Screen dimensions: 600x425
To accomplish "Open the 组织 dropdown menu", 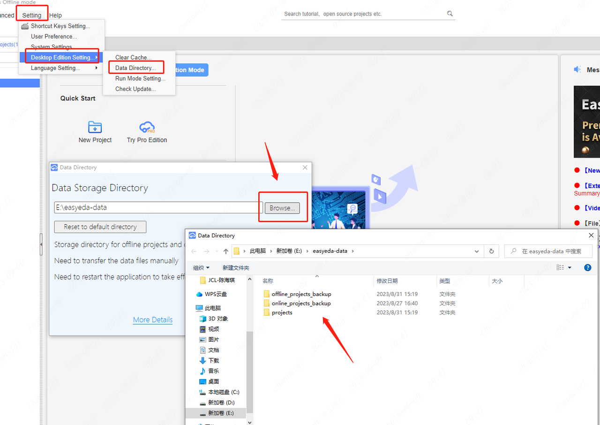I will (x=201, y=267).
